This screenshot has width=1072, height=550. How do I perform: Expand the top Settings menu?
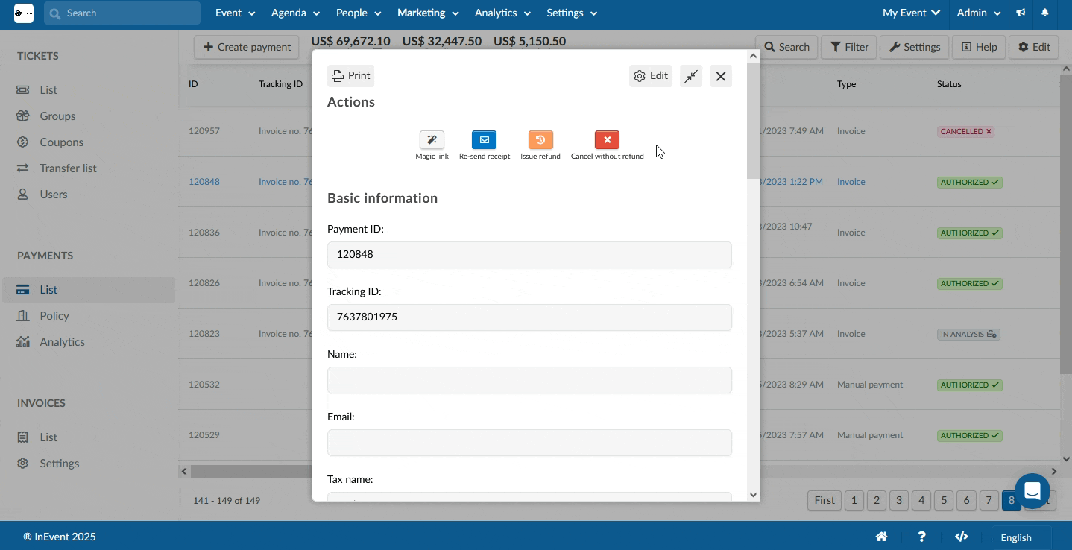click(572, 13)
